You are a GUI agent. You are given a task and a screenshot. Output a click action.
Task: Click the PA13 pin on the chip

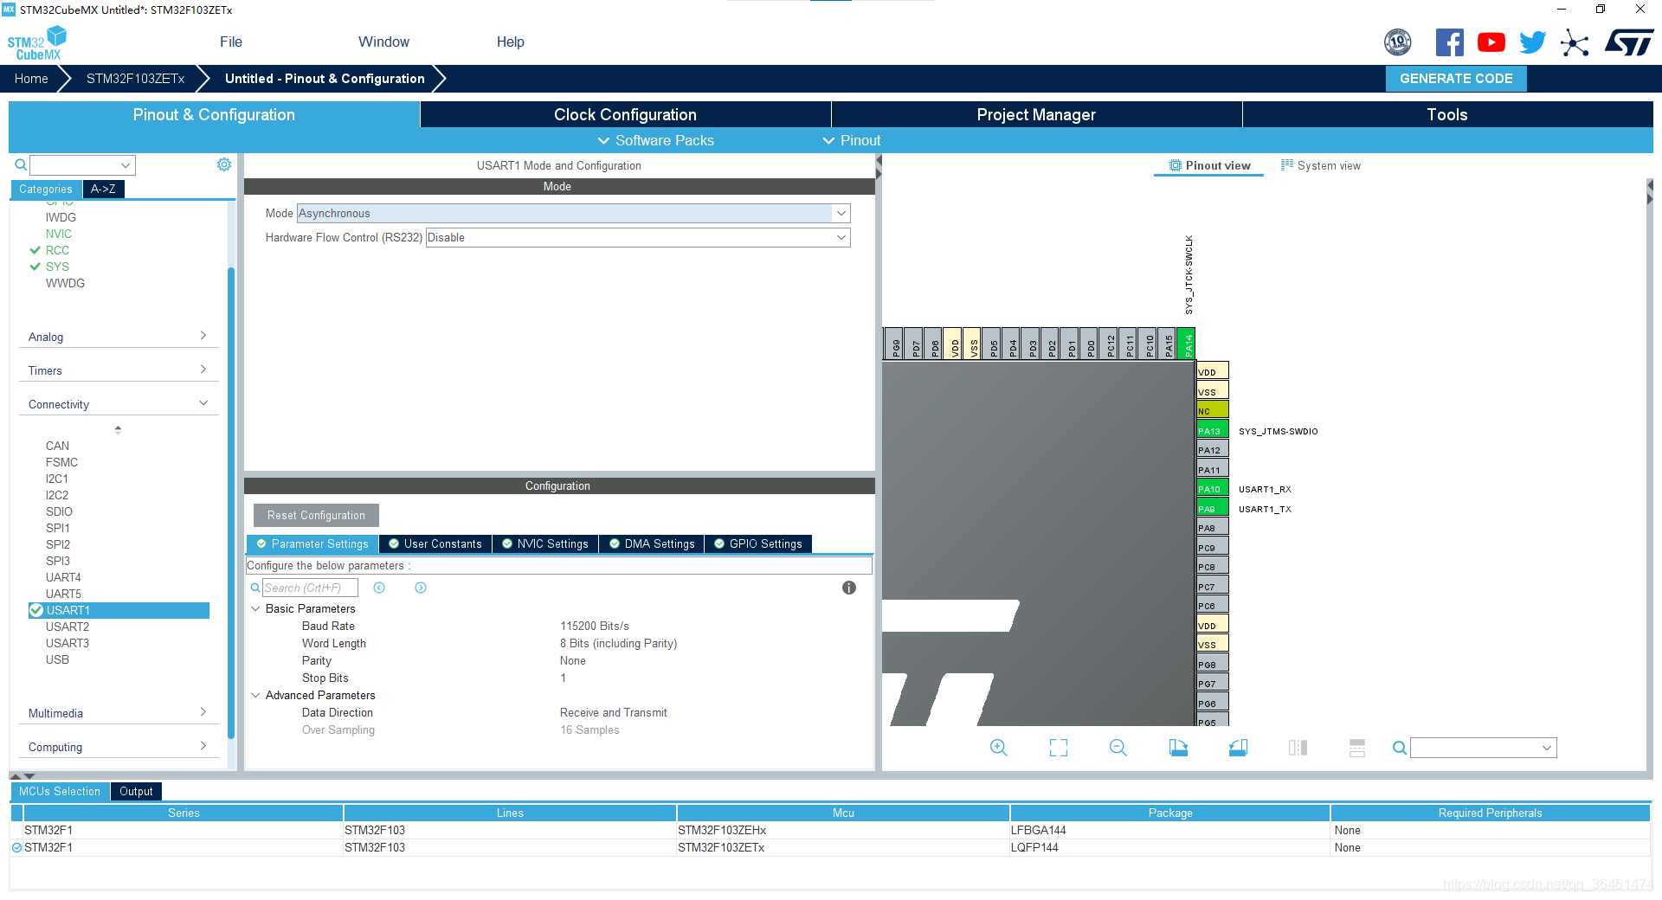[1212, 430]
